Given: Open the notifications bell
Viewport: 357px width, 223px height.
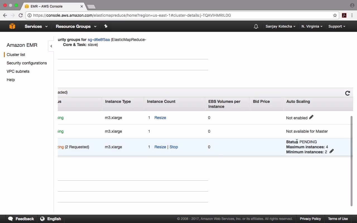Looking at the screenshot, I should tap(256, 26).
